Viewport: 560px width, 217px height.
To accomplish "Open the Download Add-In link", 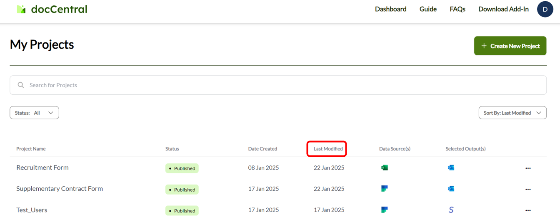I will pyautogui.click(x=503, y=9).
